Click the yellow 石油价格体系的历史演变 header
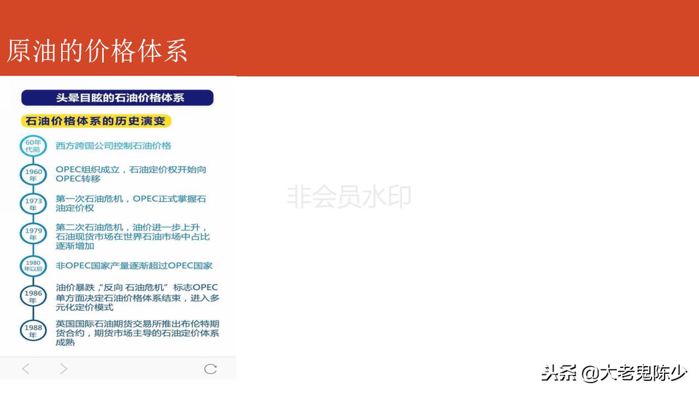Screen dimensions: 699x393 click(x=96, y=121)
